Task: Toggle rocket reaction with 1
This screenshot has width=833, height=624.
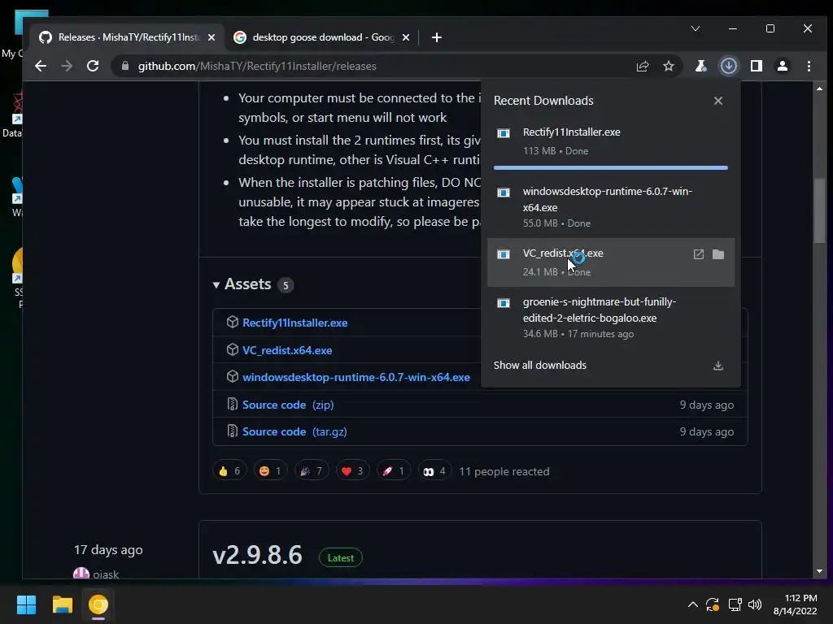Action: click(394, 471)
